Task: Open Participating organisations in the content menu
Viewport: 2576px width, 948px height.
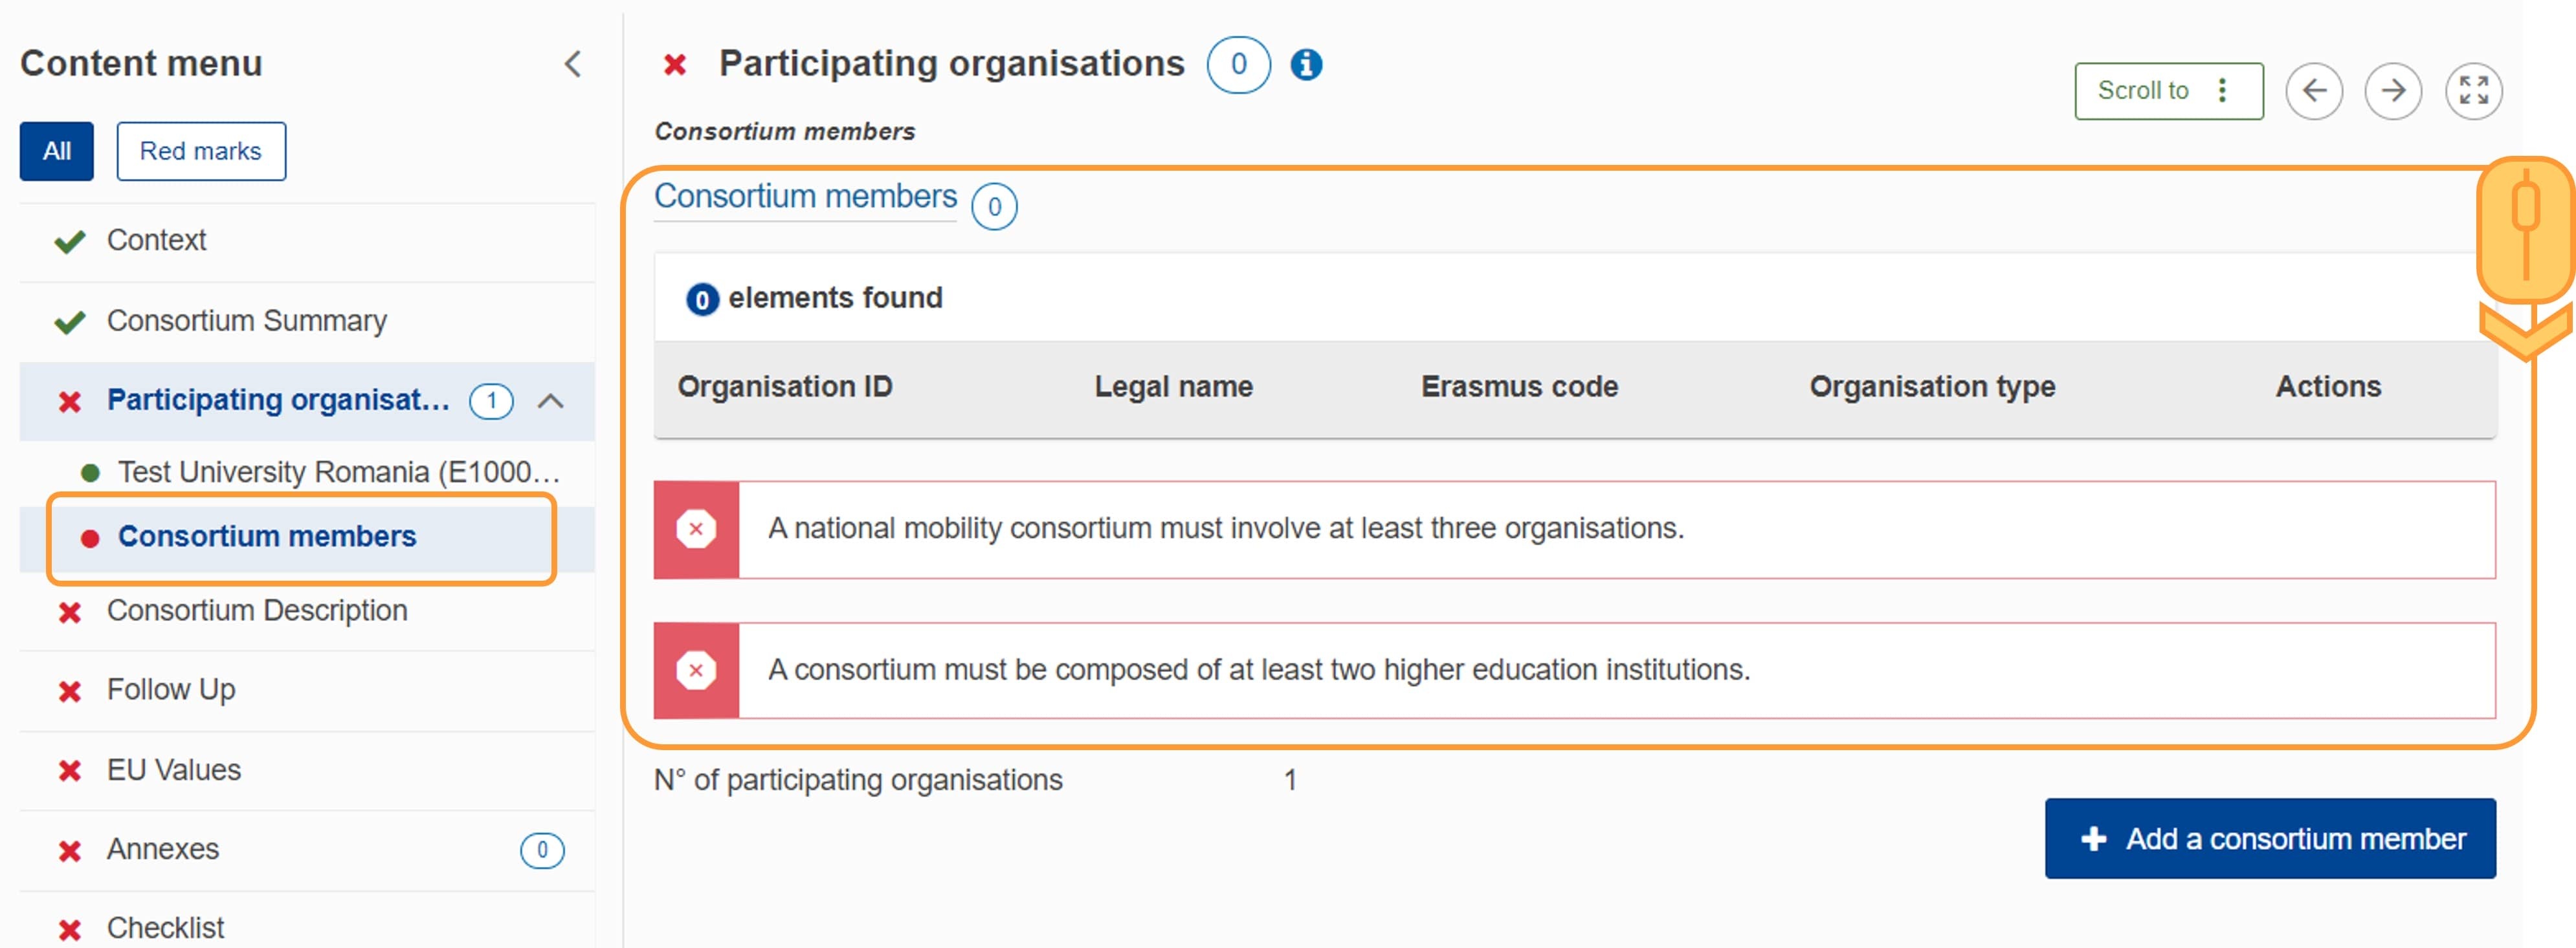Action: [278, 400]
